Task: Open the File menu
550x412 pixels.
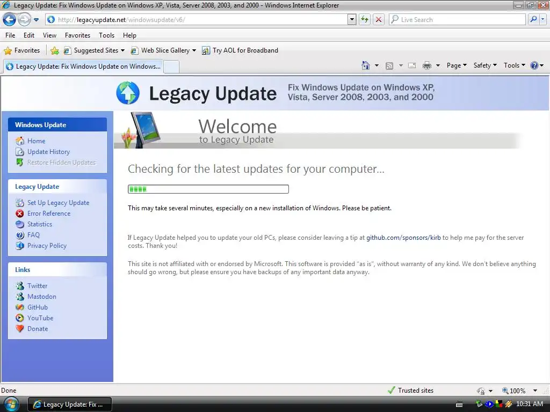Action: click(x=10, y=35)
